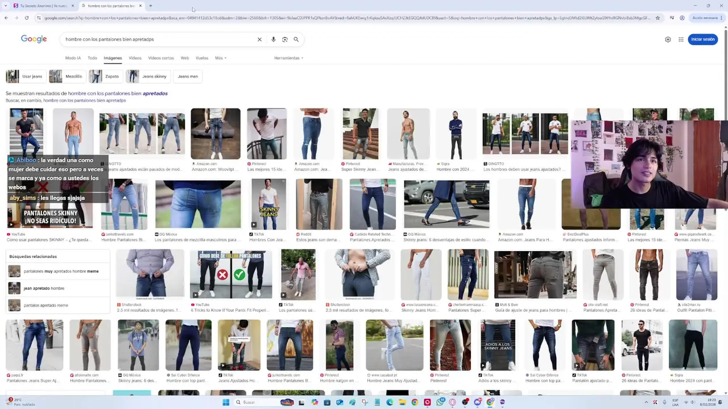Open Microsoft Store from the taskbar
728x409 pixels.
tap(327, 402)
